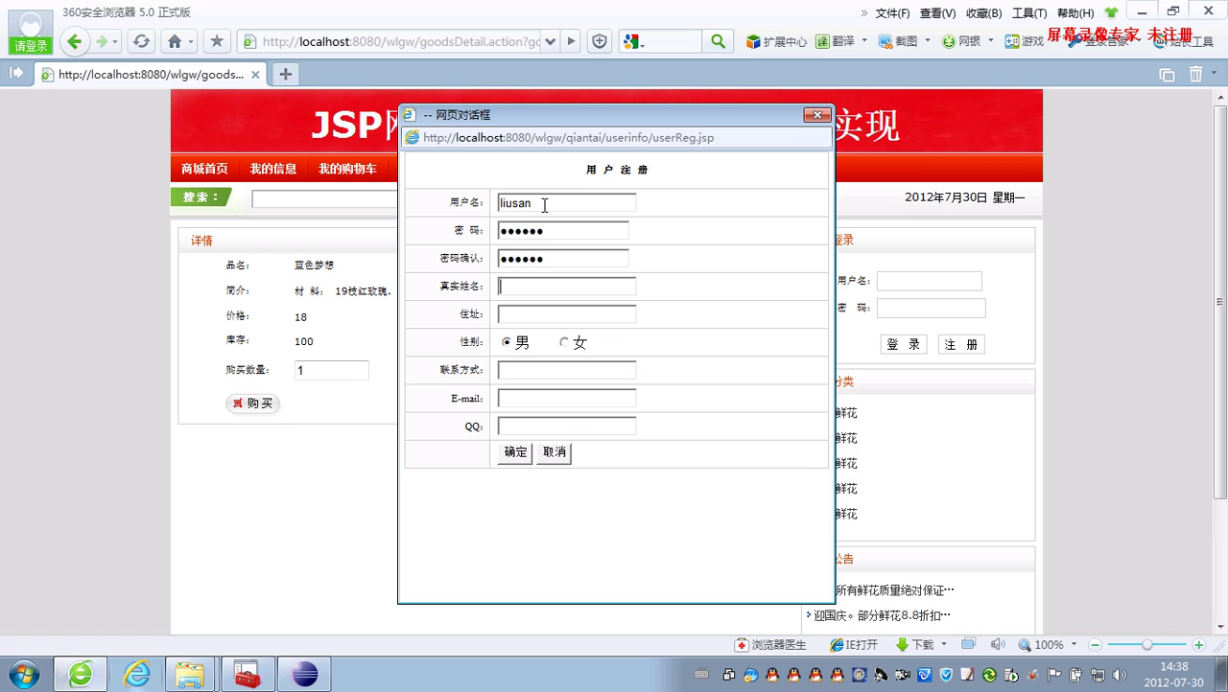Open the 扩展中心 extension center
Viewport: 1228px width, 692px height.
pyautogui.click(x=776, y=41)
